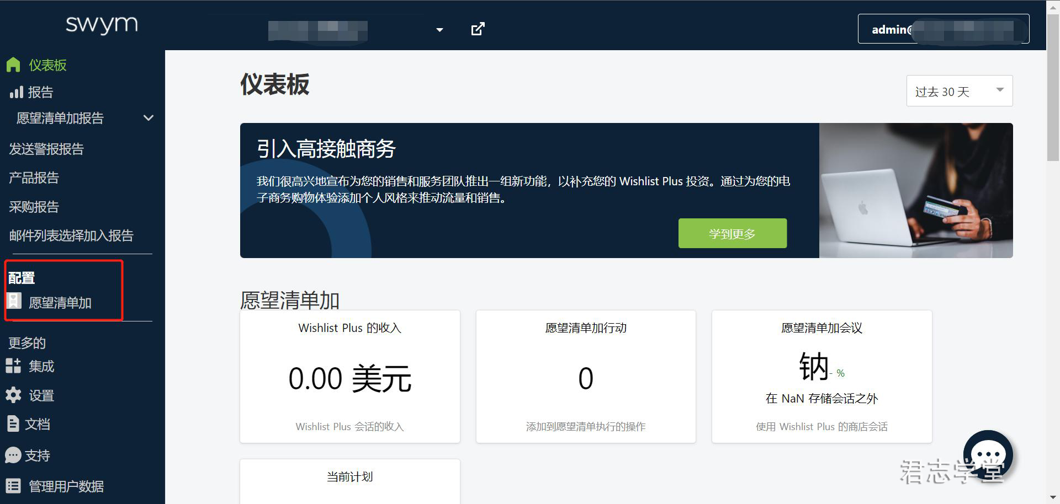Open the 过去 30 天 date range dropdown
Viewport: 1060px width, 504px height.
[960, 90]
